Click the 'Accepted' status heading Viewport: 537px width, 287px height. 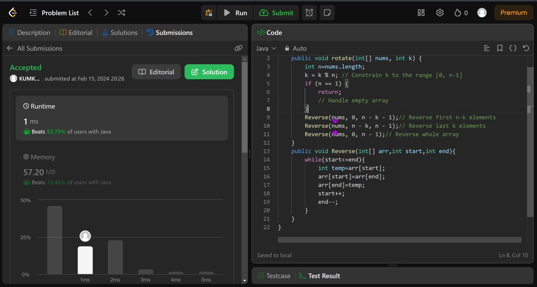click(x=26, y=68)
